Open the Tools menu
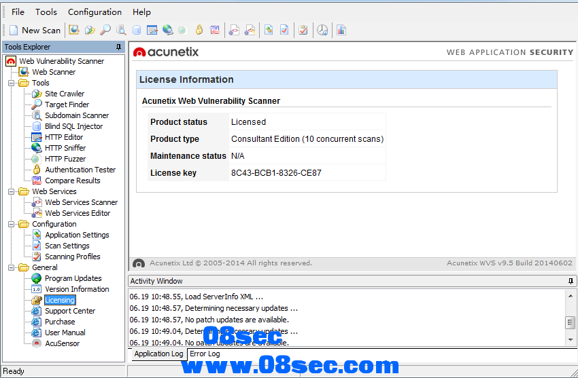 (x=46, y=12)
